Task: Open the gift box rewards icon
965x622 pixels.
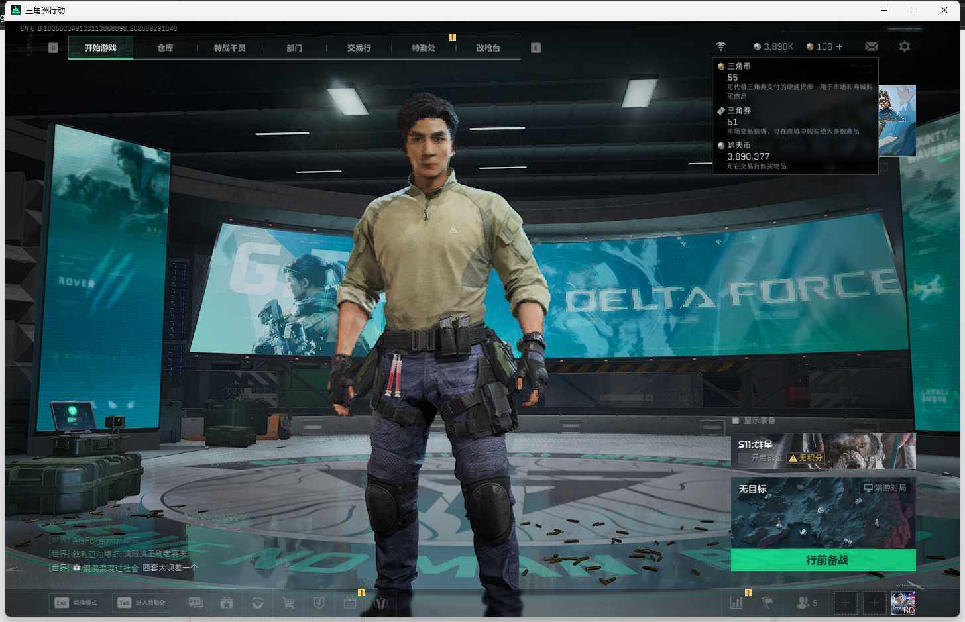Action: [x=227, y=603]
